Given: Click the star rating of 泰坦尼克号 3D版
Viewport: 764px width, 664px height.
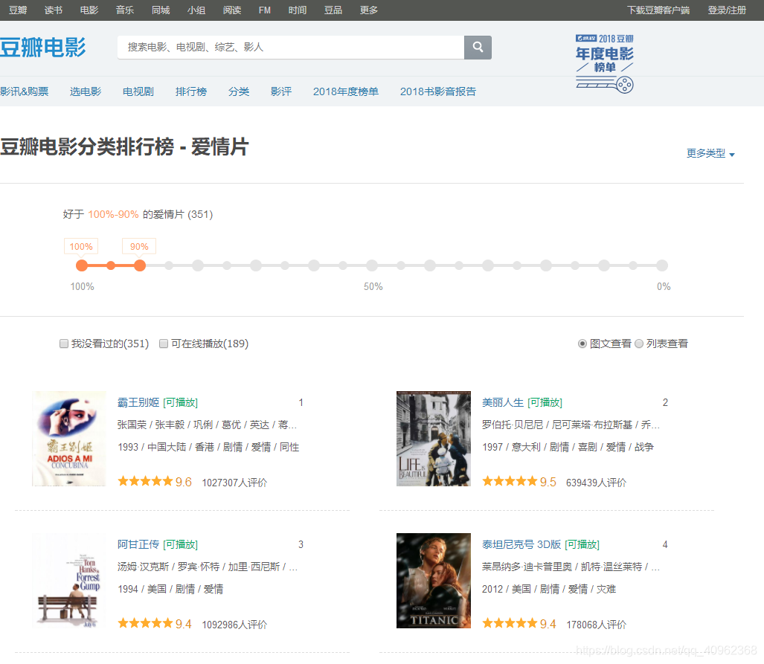Looking at the screenshot, I should pos(510,624).
